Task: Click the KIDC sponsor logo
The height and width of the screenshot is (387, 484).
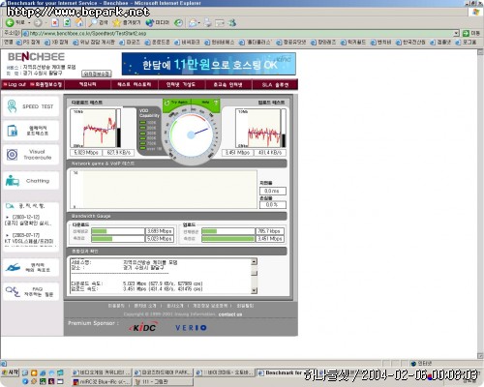Action: tap(143, 327)
